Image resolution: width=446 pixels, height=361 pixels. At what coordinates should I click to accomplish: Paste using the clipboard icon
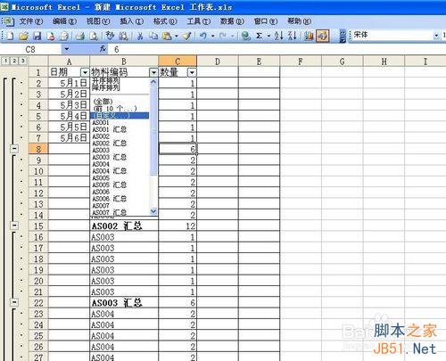click(x=167, y=36)
